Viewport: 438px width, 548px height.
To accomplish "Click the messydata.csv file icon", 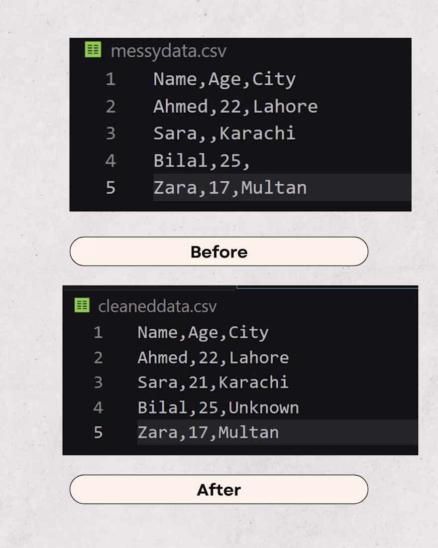I will (93, 50).
